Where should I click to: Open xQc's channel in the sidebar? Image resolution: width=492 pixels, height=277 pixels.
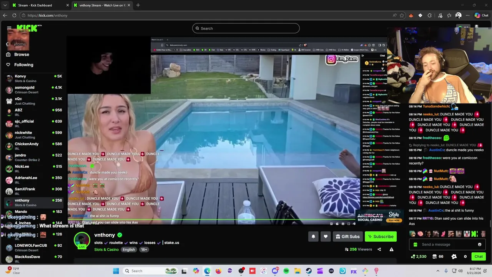(x=34, y=101)
